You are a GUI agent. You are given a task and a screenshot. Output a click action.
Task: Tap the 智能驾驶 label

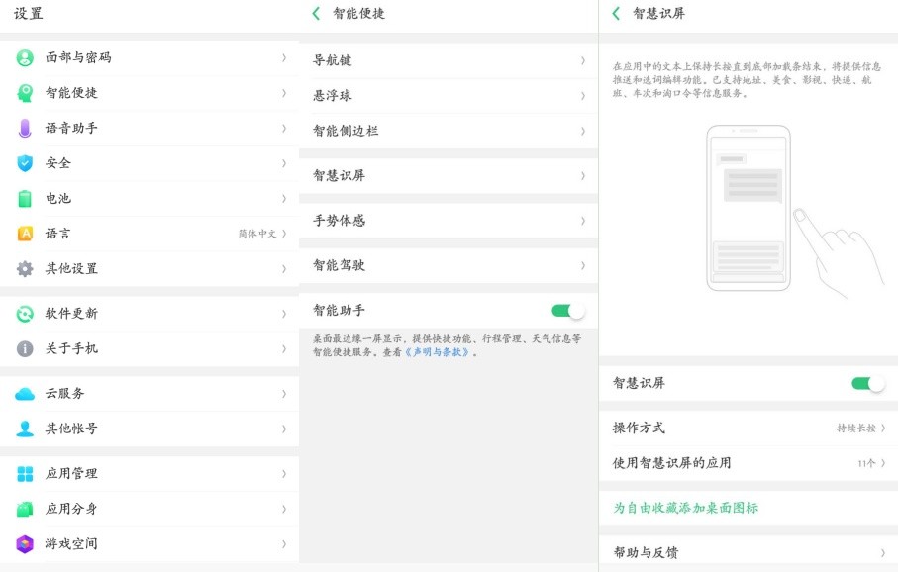pyautogui.click(x=339, y=265)
